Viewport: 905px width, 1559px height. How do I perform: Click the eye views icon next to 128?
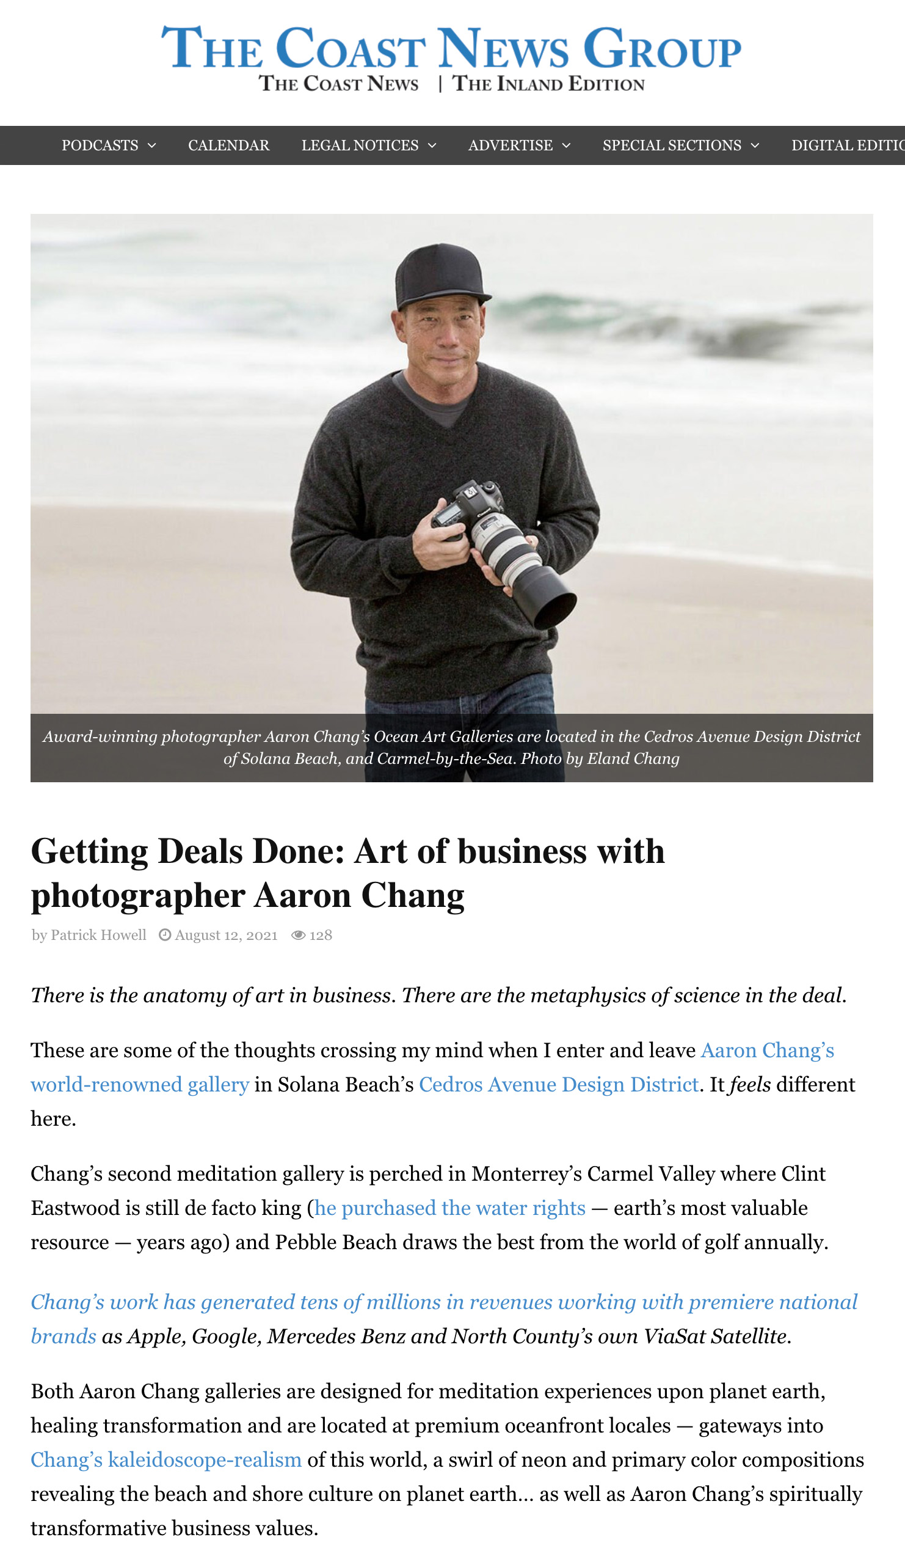[x=299, y=935]
